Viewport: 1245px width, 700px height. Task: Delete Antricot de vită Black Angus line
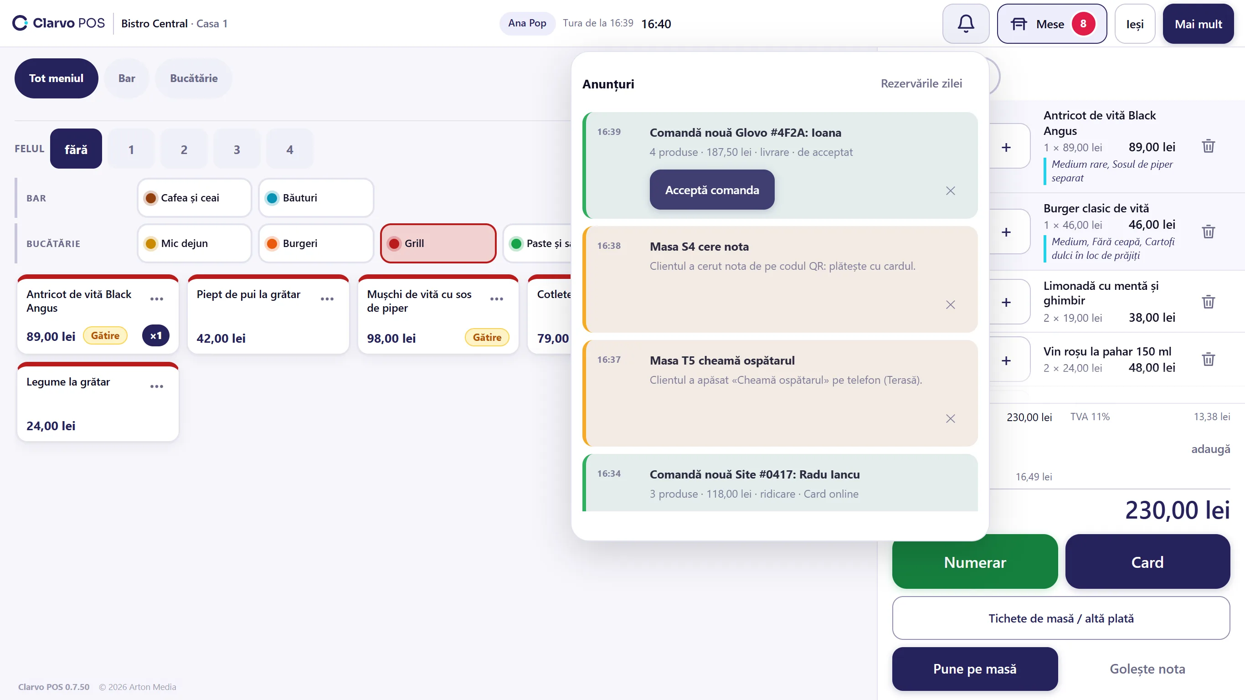1208,146
